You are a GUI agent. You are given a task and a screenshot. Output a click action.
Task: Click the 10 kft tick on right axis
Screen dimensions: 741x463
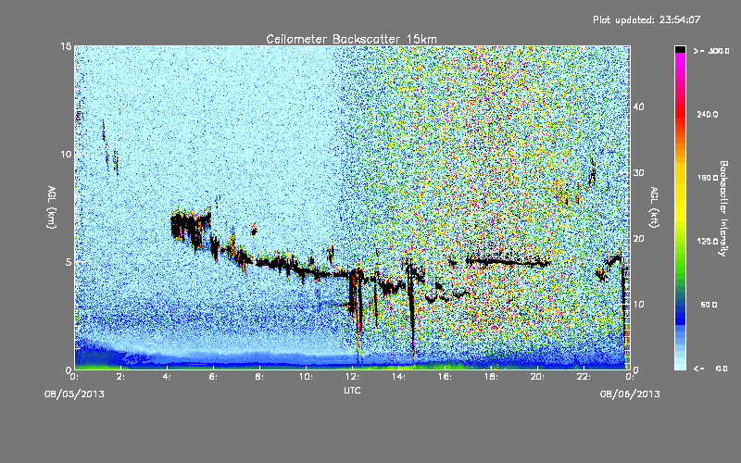[638, 305]
